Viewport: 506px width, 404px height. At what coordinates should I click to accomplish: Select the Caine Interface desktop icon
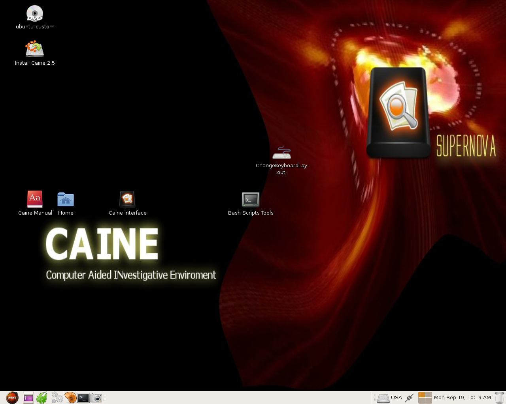coord(127,199)
